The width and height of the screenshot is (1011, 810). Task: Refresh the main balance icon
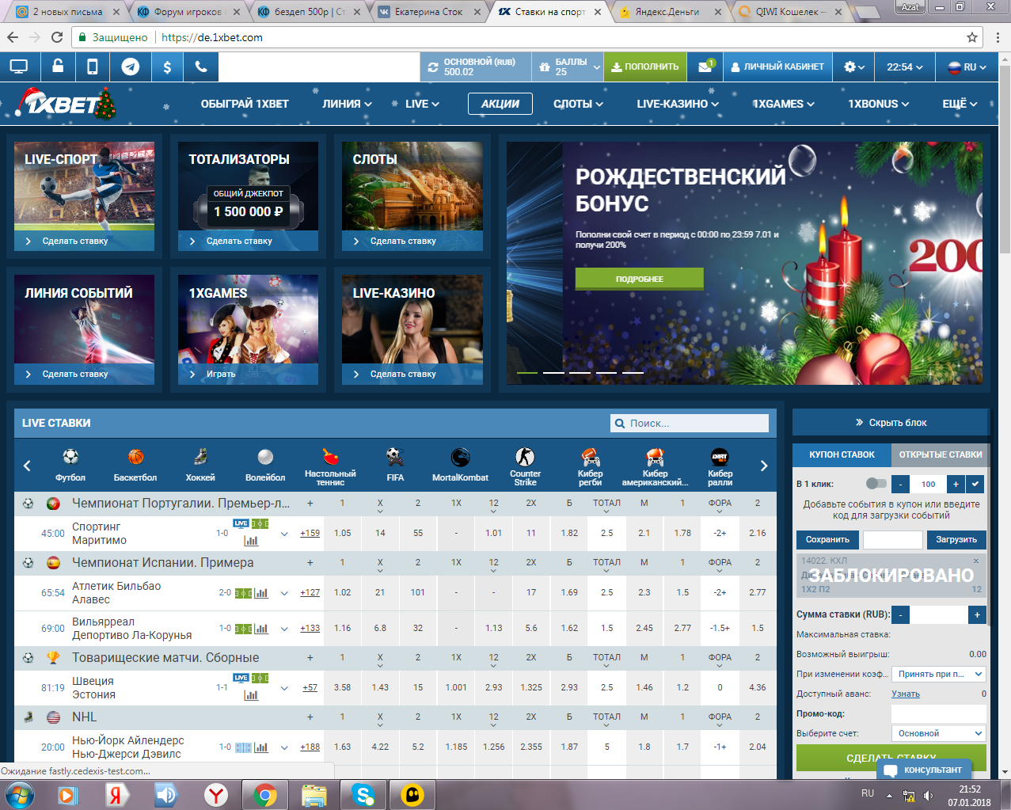click(x=433, y=67)
